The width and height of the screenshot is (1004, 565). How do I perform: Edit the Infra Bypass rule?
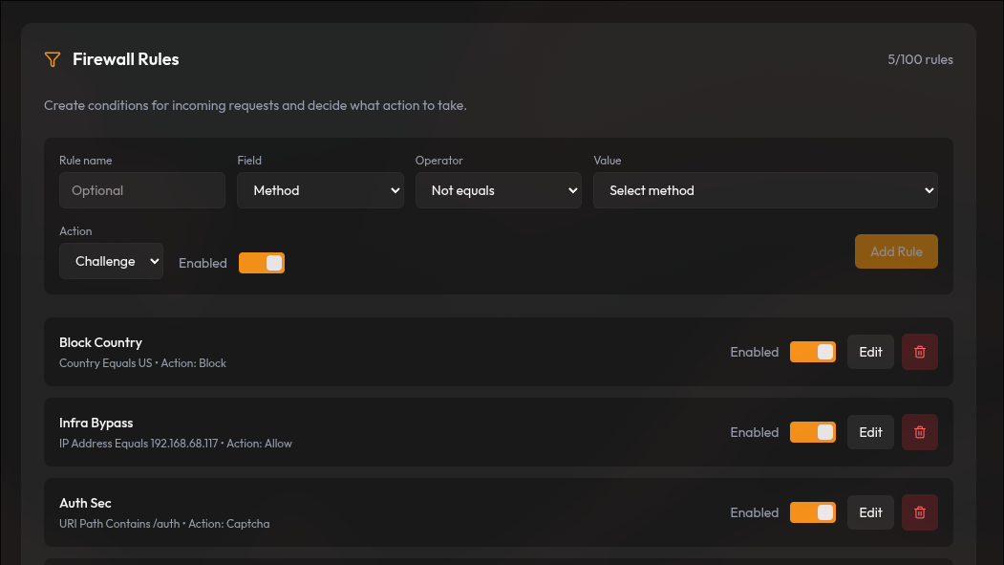click(x=869, y=432)
